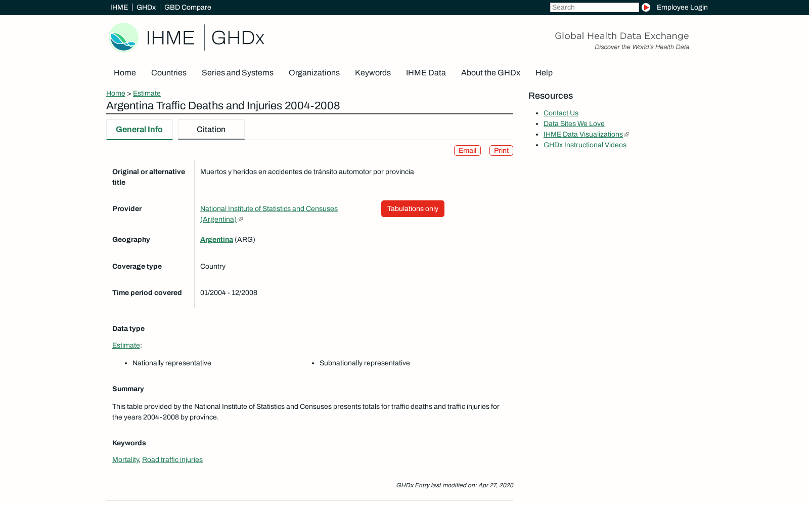Open the Mortality keyword link

pos(125,460)
